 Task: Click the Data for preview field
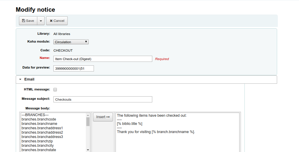pos(74,68)
